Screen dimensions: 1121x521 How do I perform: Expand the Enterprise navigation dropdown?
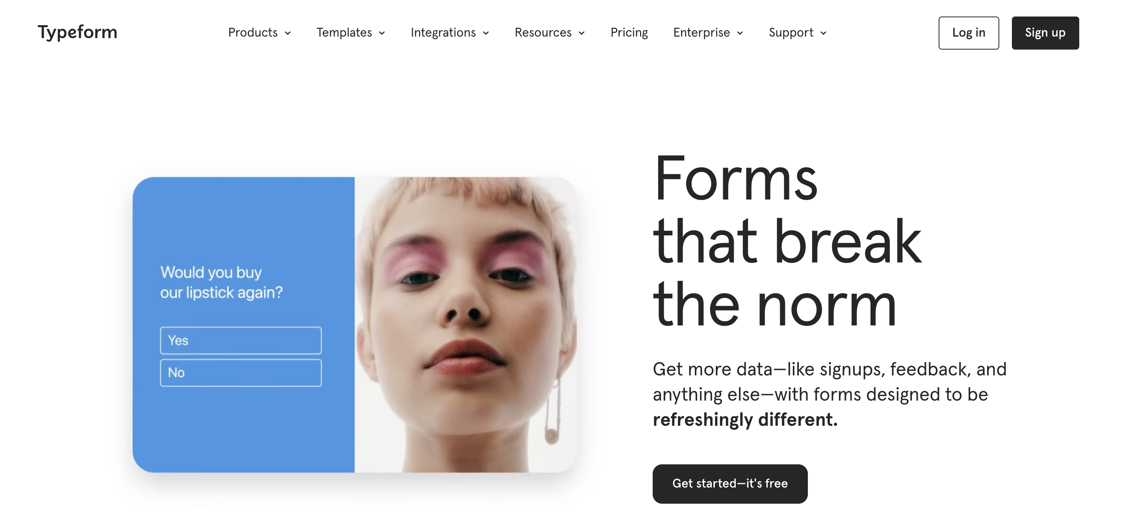pos(709,32)
